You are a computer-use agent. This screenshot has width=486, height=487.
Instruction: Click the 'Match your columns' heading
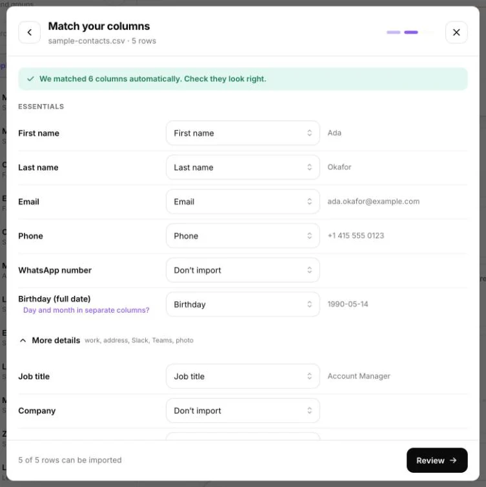(99, 26)
